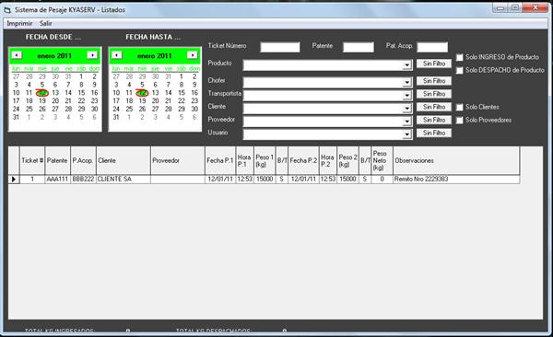Image resolution: width=553 pixels, height=337 pixels.
Task: Select day 5 in FECHA DESDE calendar
Action: 42,85
